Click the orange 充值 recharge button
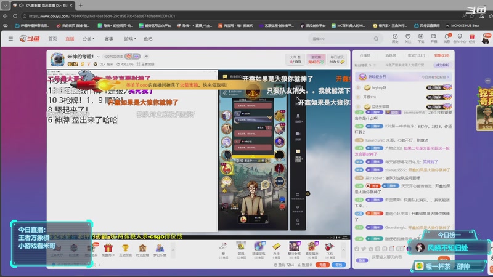The image size is (493, 277). pos(322,265)
